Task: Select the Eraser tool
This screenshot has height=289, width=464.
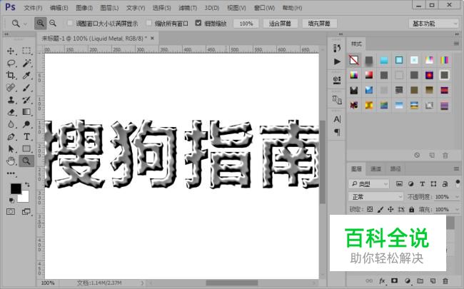Action: click(x=11, y=112)
